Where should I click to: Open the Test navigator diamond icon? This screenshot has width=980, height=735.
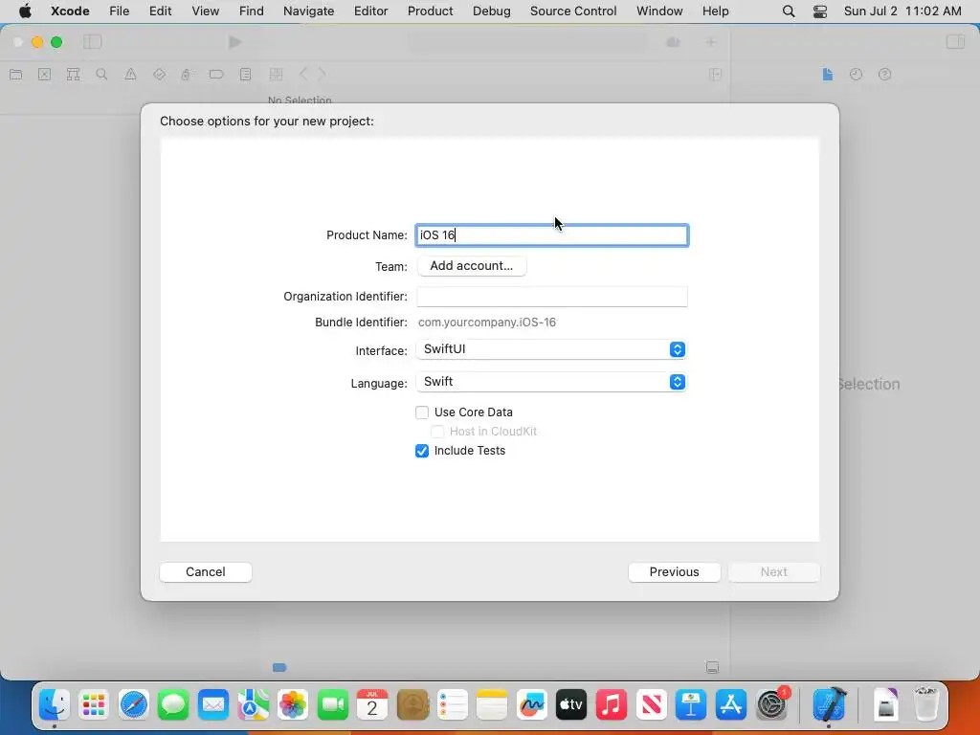pos(160,75)
